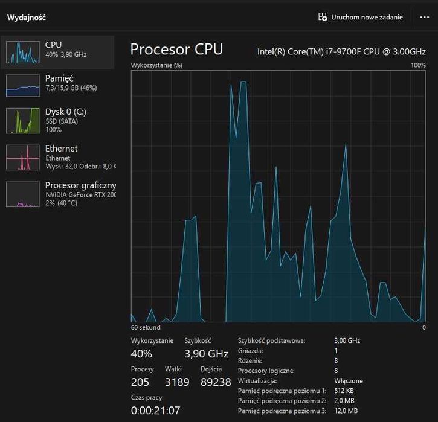This screenshot has width=438, height=422.
Task: Click the Uruchom nowe zadanie button
Action: [x=360, y=17]
